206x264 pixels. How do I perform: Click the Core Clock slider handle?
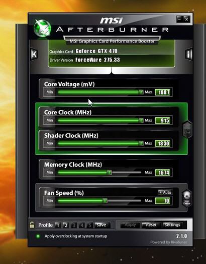141,120
